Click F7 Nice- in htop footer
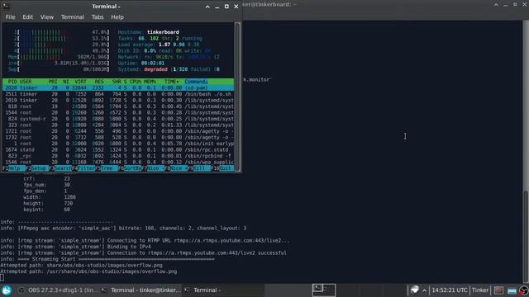529x297 pixels. pyautogui.click(x=153, y=168)
